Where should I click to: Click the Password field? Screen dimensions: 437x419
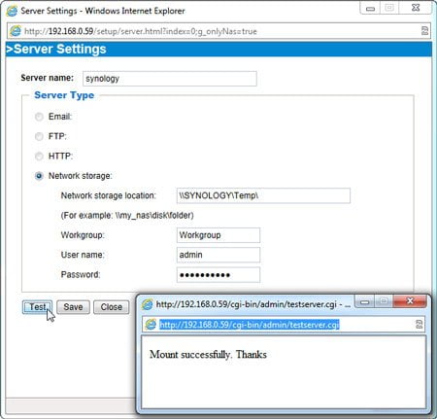point(218,275)
